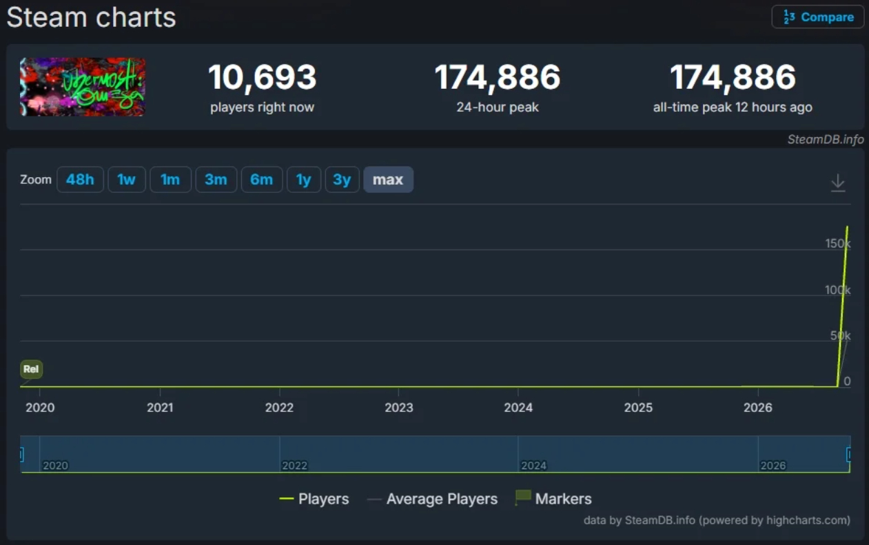Click the Steam charts heading
Image resolution: width=869 pixels, height=545 pixels.
pyautogui.click(x=92, y=17)
